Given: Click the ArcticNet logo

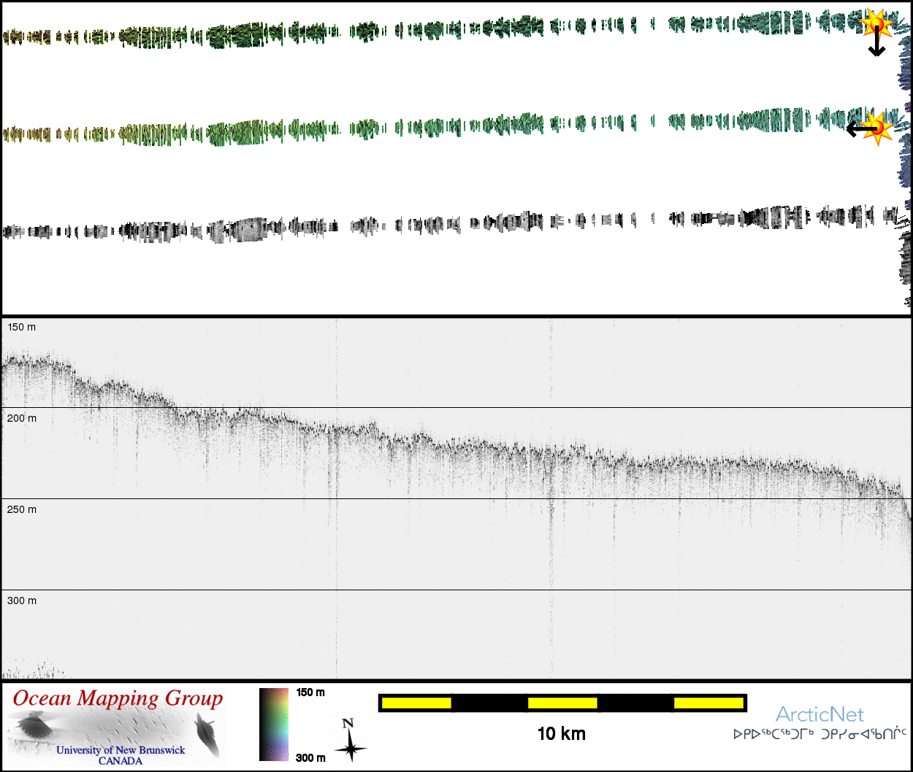Looking at the screenshot, I should (x=819, y=714).
